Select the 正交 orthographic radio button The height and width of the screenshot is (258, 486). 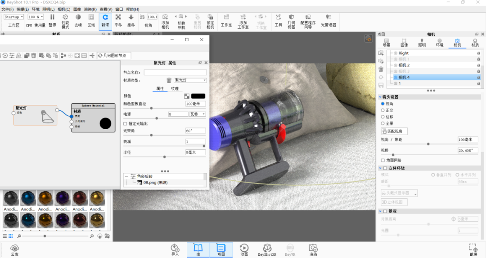click(x=383, y=110)
